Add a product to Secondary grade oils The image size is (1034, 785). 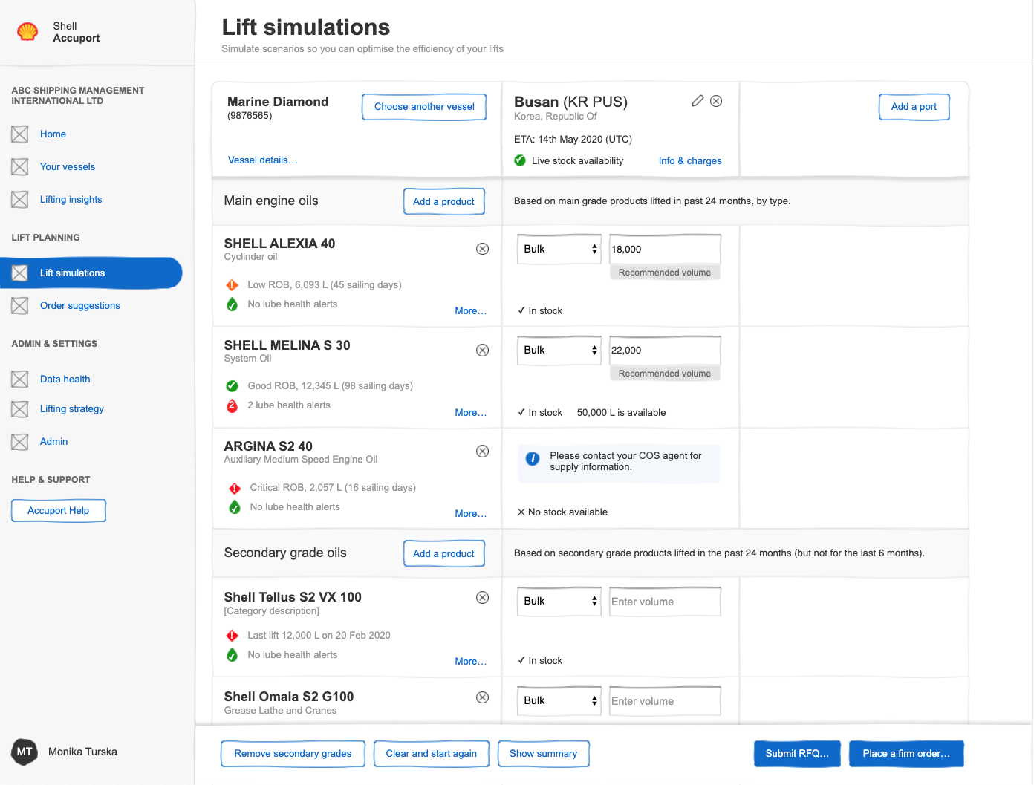(x=444, y=554)
